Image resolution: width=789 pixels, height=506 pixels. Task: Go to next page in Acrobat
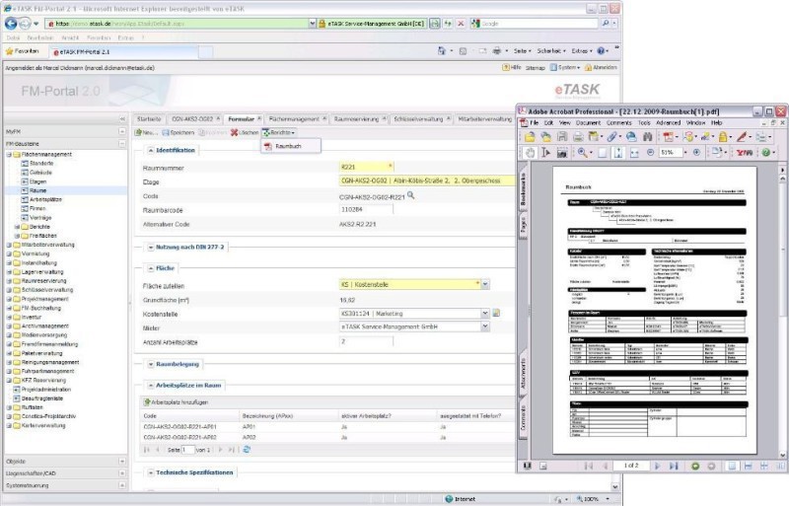click(x=657, y=467)
